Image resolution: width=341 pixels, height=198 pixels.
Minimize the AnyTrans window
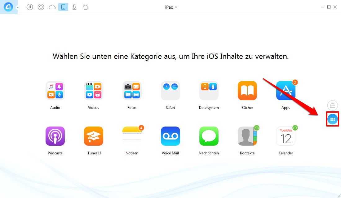(322, 7)
